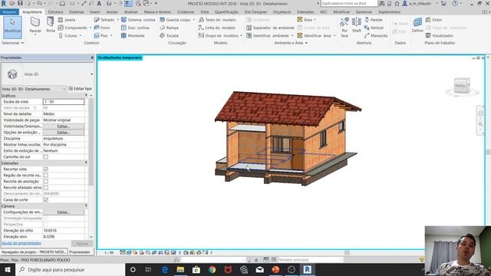Viewport: 491px width, 276px height.
Task: Close the Propriedades panel
Action: [92, 58]
